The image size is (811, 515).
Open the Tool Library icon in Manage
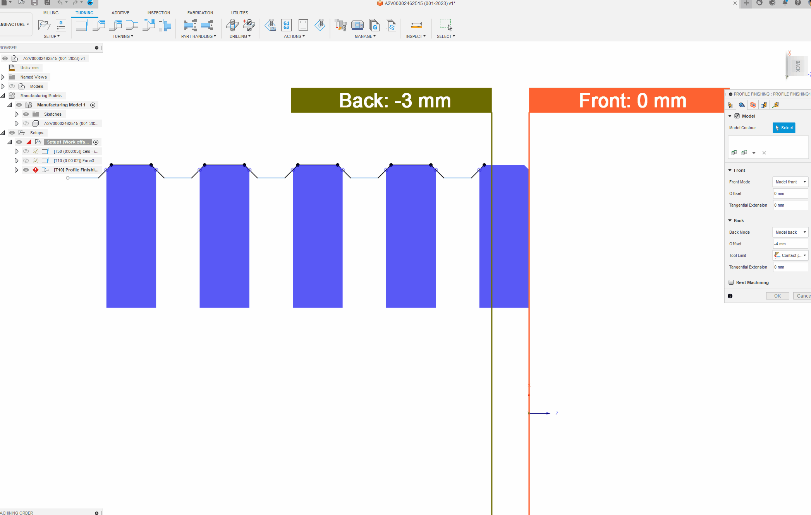[340, 26]
